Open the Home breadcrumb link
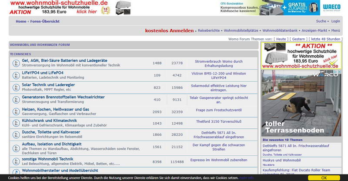The image size is (348, 181). point(21,21)
